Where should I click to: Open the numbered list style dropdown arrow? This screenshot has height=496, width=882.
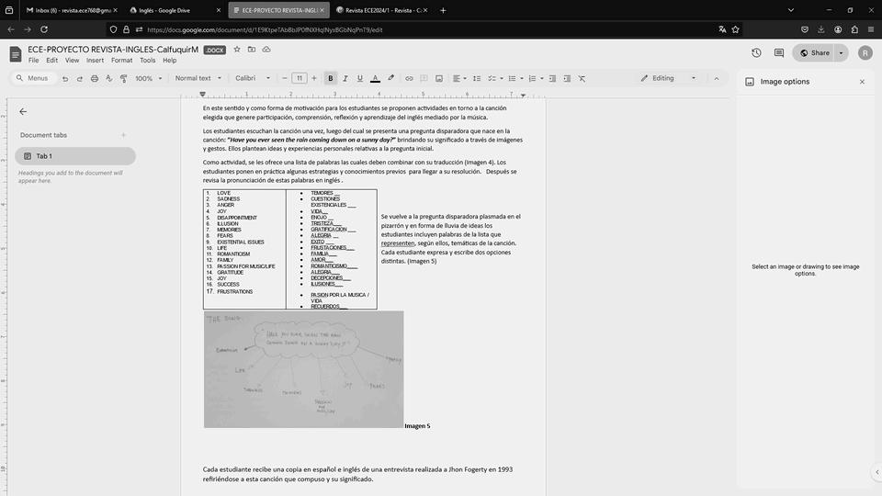(542, 78)
